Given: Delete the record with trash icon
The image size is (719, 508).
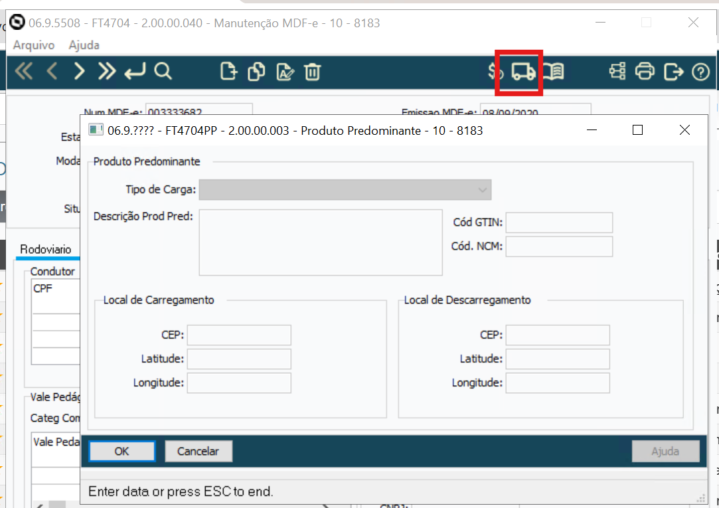Looking at the screenshot, I should pos(312,72).
